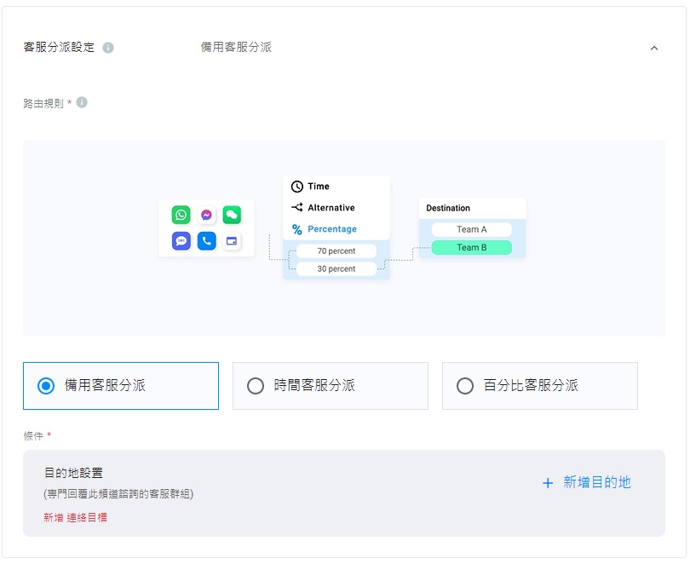Click the clock icon beside Time
The height and width of the screenshot is (564, 696).
click(297, 187)
